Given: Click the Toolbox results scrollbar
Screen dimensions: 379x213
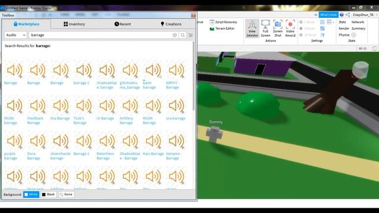Looking at the screenshot, I should tap(194, 76).
